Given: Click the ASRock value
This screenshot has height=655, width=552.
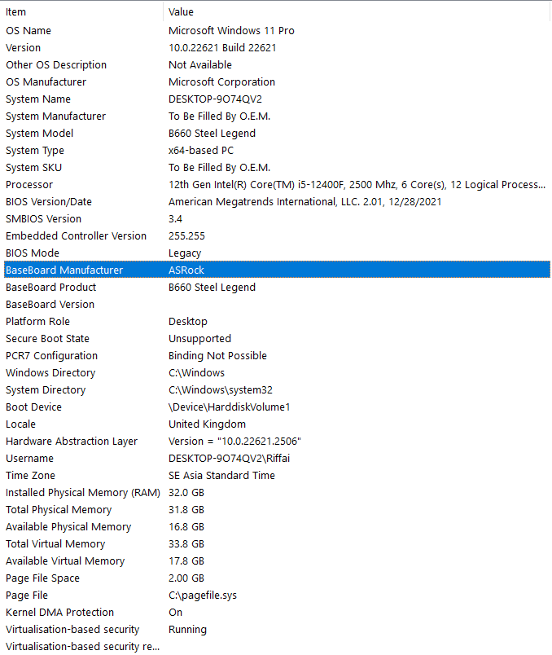Looking at the screenshot, I should pos(186,270).
